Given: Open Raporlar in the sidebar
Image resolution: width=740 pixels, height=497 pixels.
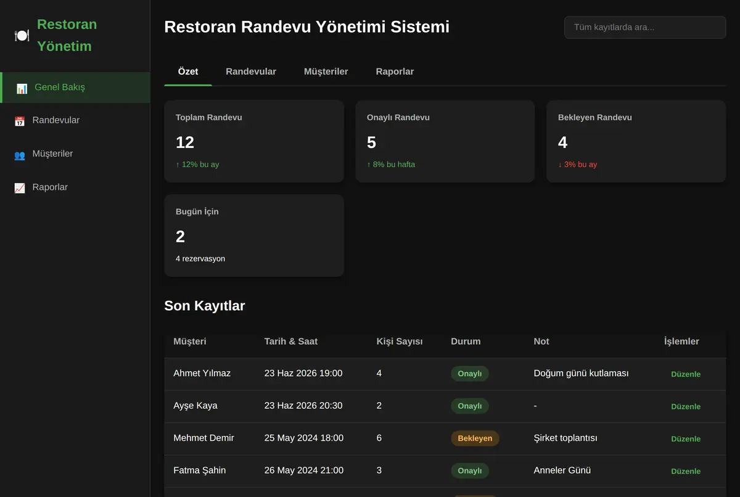Looking at the screenshot, I should point(75,187).
